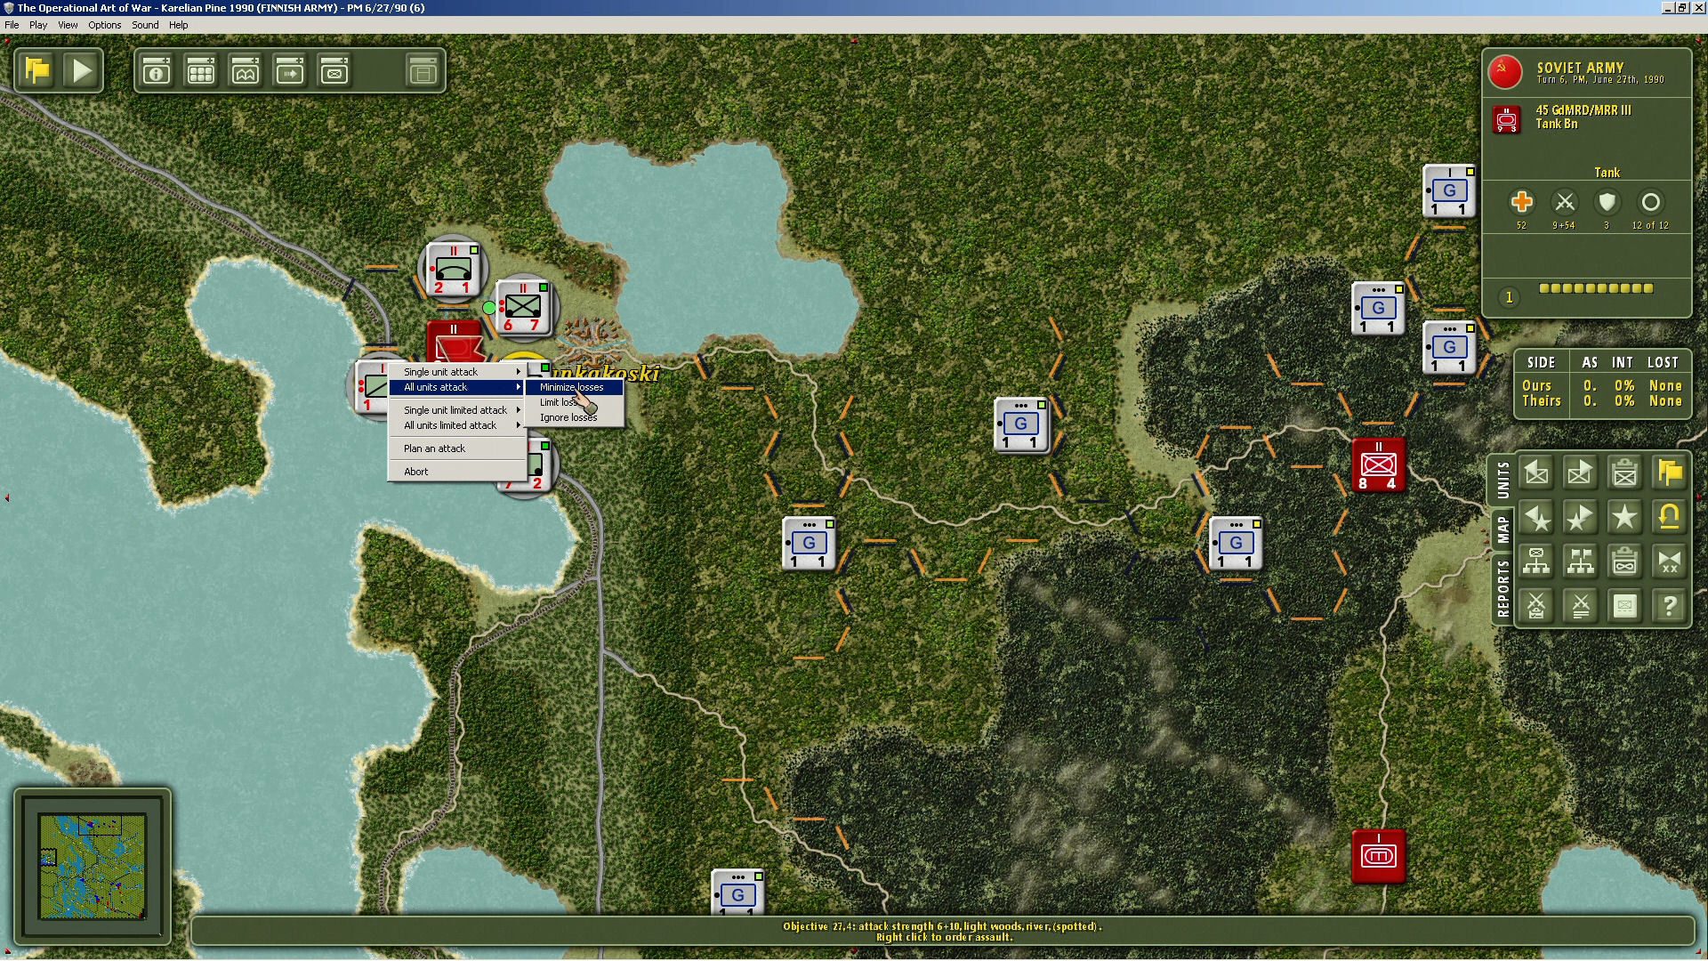Click the yellow flags icon in Units panel
Viewport: 1708px width, 961px height.
click(1669, 473)
